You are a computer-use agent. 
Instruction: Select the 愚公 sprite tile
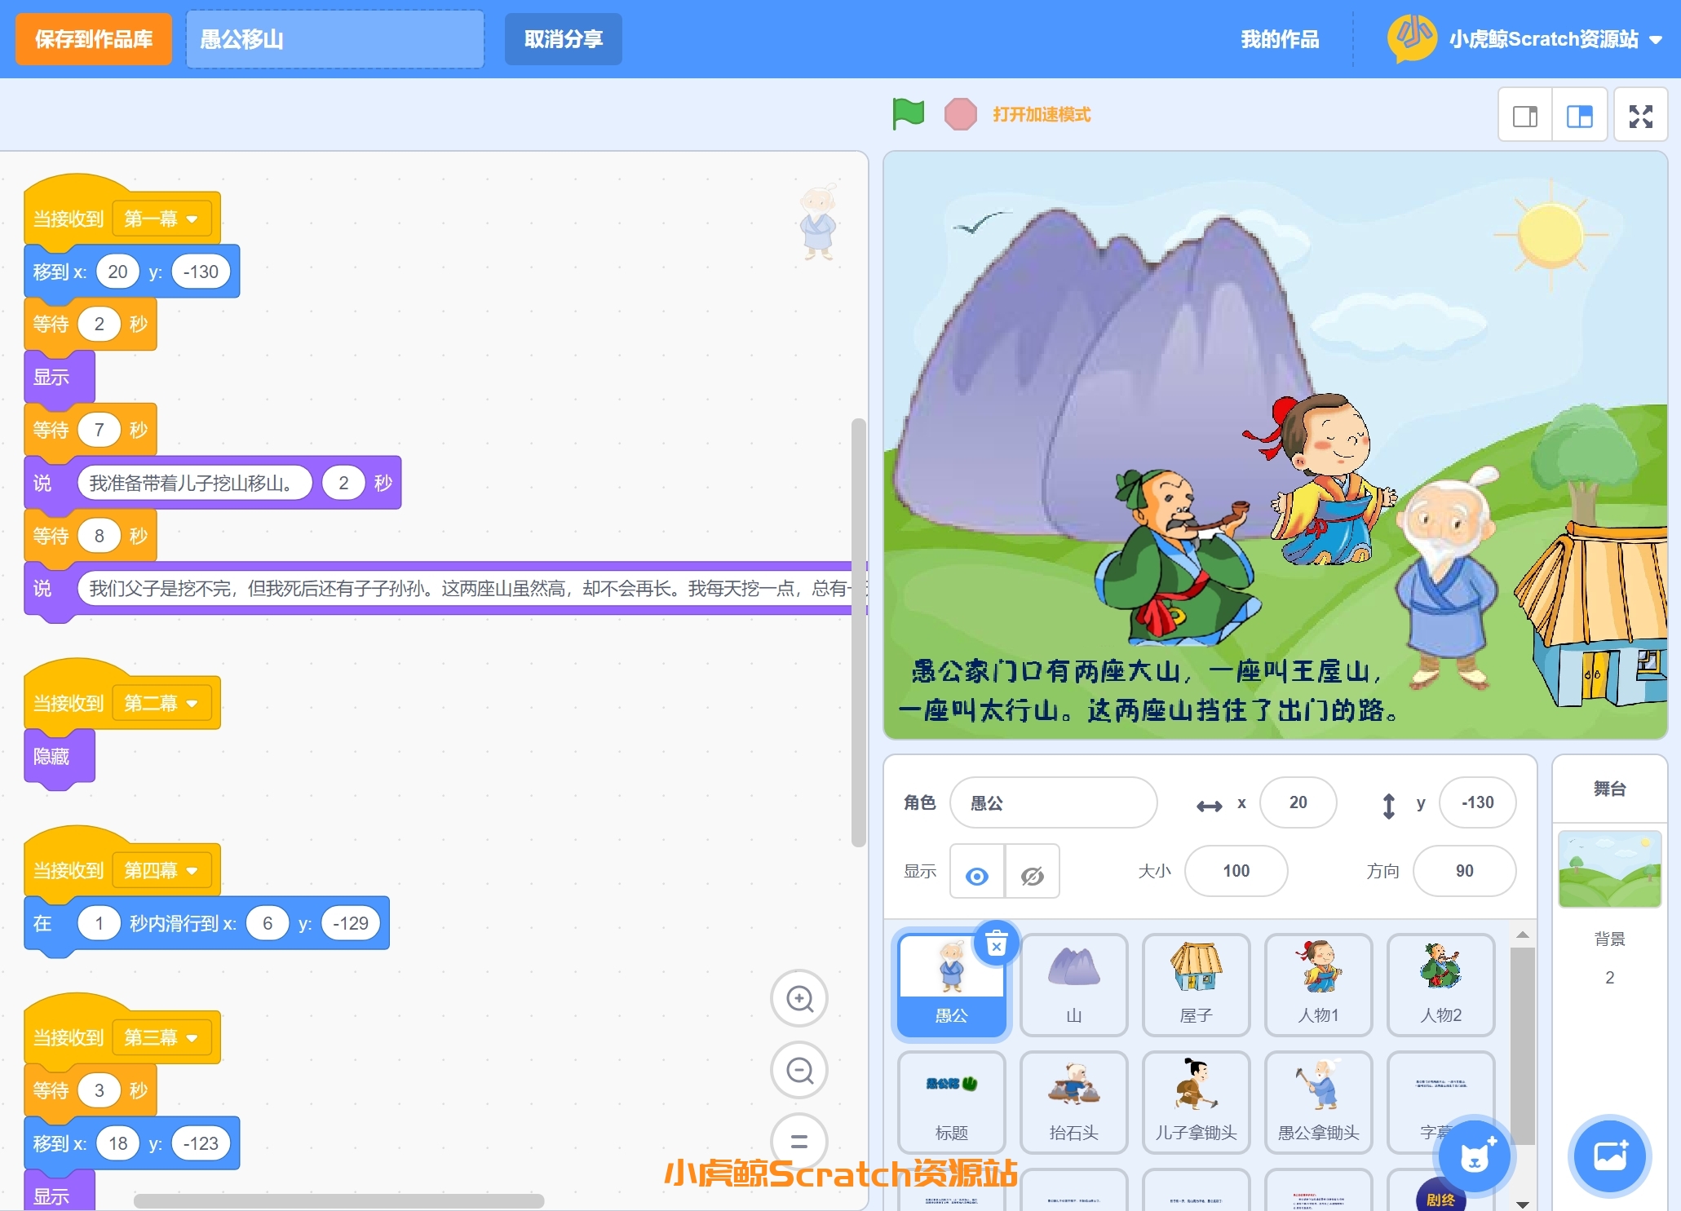coord(952,985)
